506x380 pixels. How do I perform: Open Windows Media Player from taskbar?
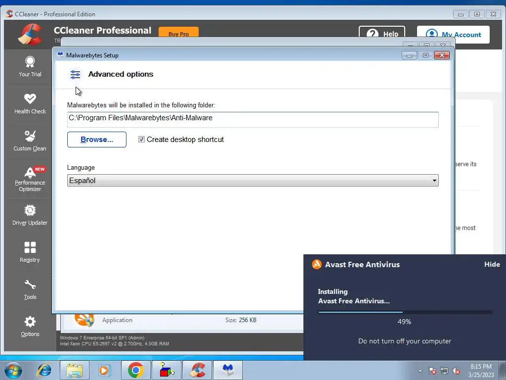pyautogui.click(x=104, y=370)
